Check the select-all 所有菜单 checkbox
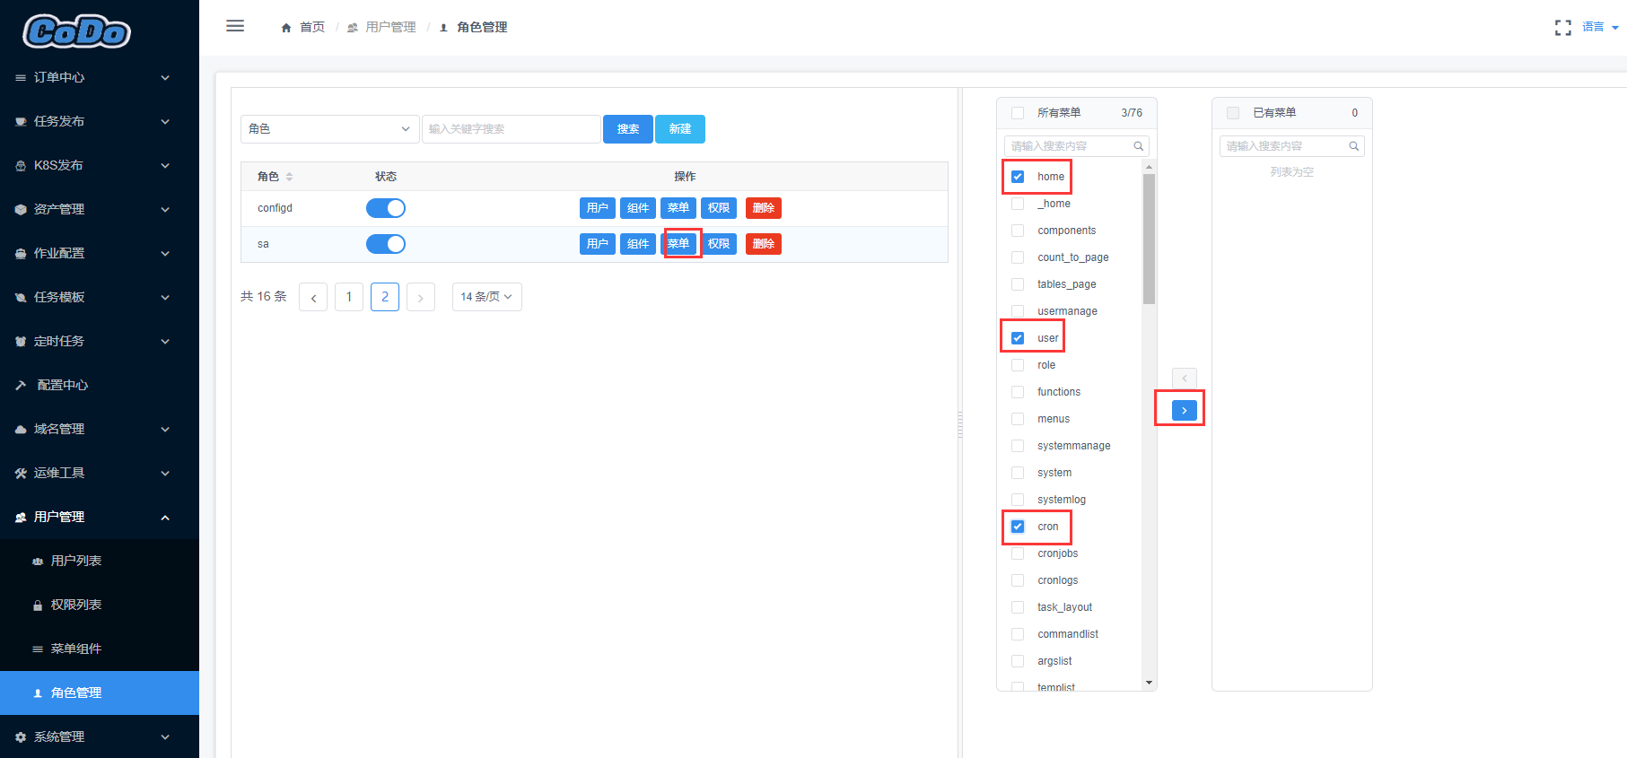This screenshot has width=1627, height=758. point(1018,113)
